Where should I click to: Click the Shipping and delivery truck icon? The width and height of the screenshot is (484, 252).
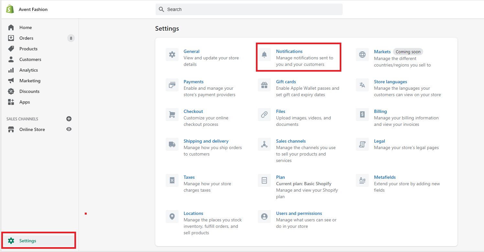pyautogui.click(x=172, y=144)
